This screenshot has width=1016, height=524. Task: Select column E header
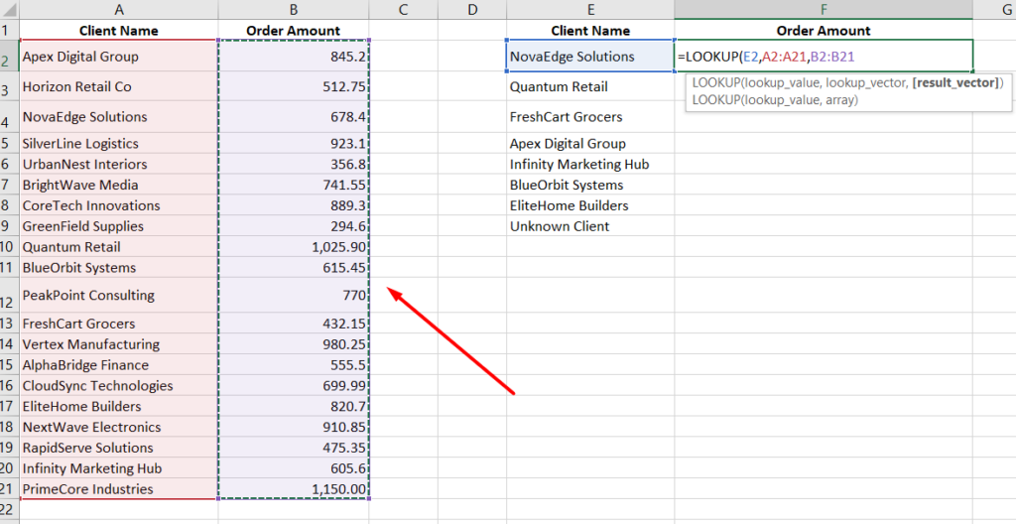pyautogui.click(x=590, y=9)
